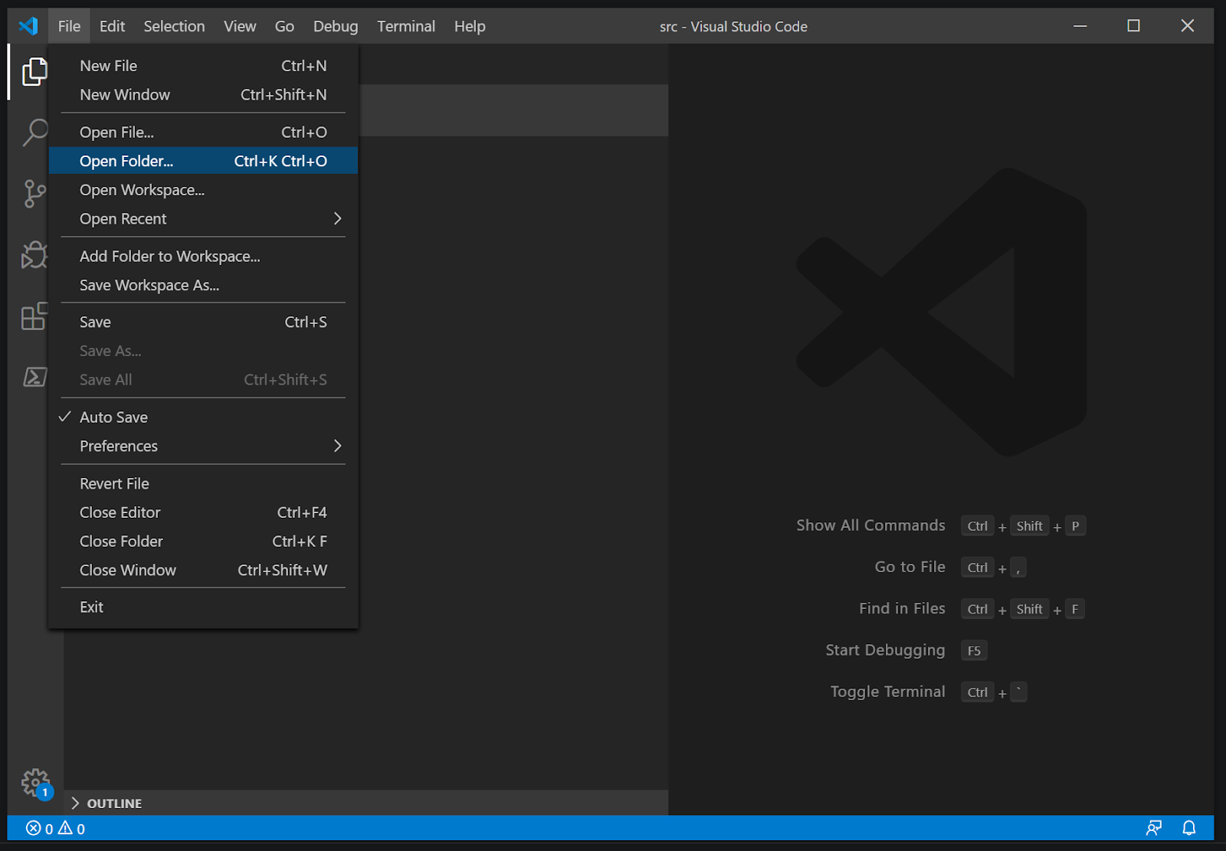Viewport: 1226px width, 851px height.
Task: Open the Search view icon
Action: (33, 133)
